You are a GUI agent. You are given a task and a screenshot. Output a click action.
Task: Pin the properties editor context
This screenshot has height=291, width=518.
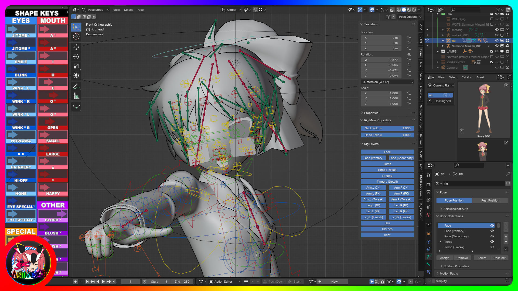[x=508, y=174]
